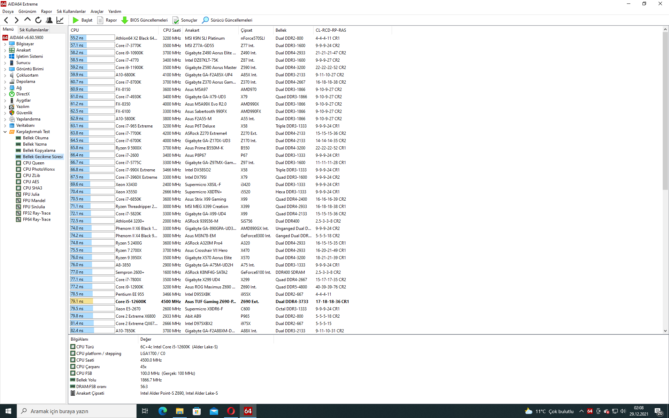Collapse the Karşılaştırmalı Test node

pyautogui.click(x=5, y=132)
